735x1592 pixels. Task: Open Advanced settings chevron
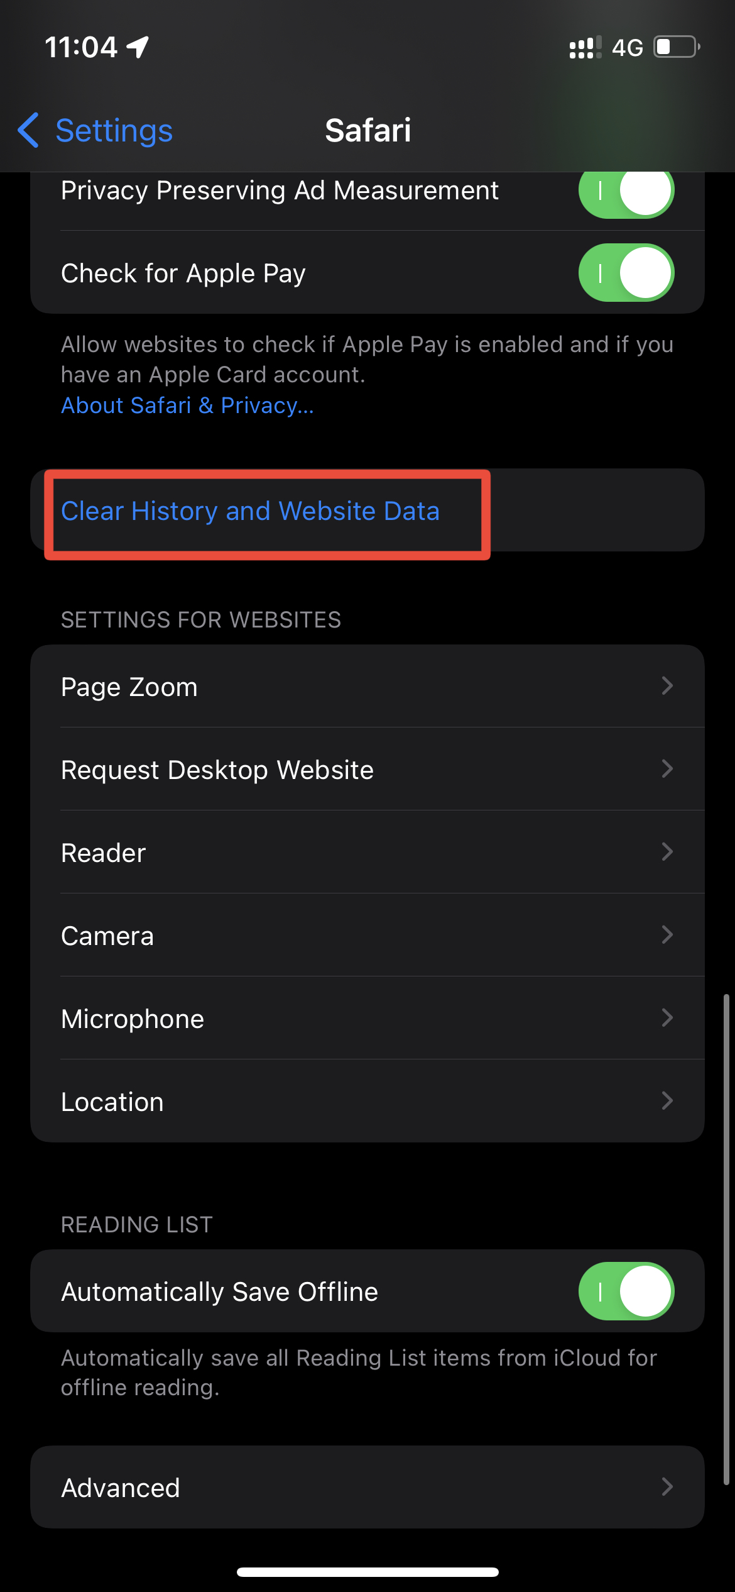tap(668, 1487)
